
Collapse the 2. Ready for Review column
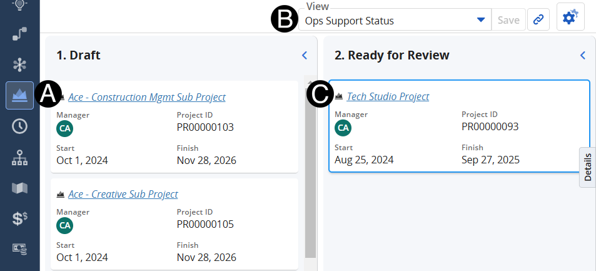(x=582, y=55)
